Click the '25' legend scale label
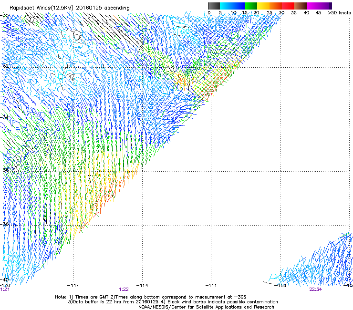353x310 pixels. pyautogui.click(x=269, y=12)
